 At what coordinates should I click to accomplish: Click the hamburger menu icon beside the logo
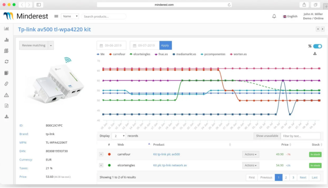(x=56, y=16)
